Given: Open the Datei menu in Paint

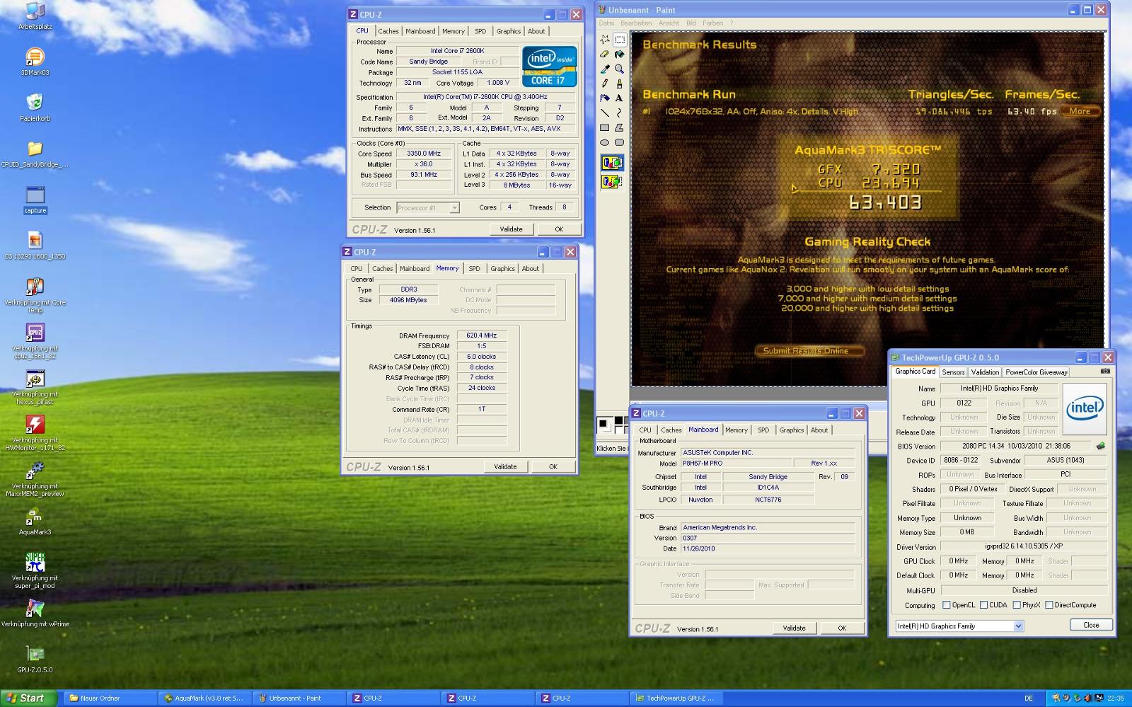Looking at the screenshot, I should [x=606, y=23].
